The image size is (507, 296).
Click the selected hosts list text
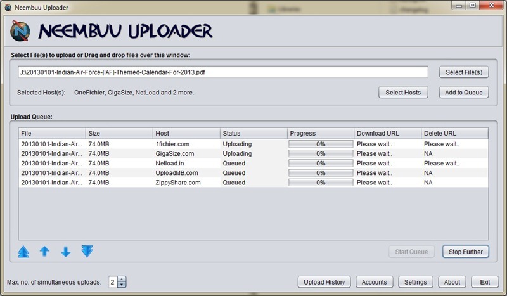135,93
